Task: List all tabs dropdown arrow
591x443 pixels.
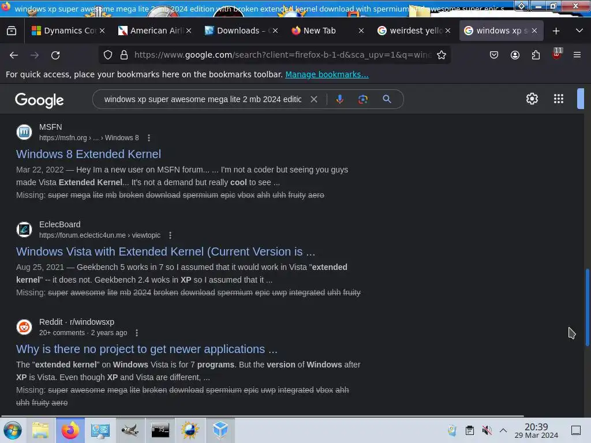Action: (x=579, y=31)
